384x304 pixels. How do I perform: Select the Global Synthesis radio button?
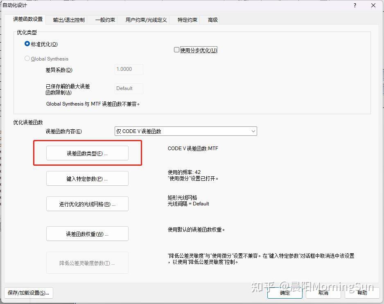27,59
